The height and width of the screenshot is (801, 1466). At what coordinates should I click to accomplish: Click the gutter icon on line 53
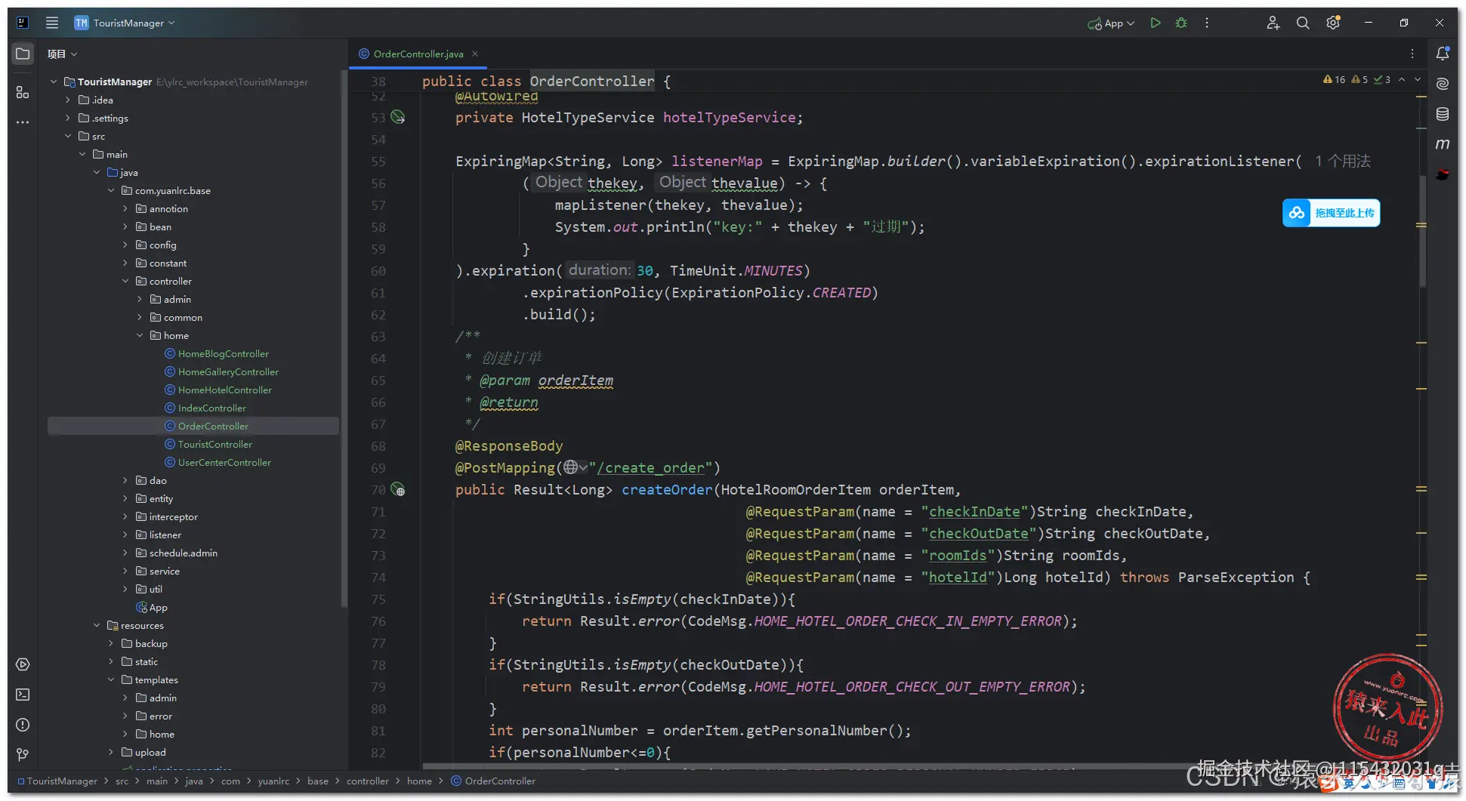[x=397, y=117]
